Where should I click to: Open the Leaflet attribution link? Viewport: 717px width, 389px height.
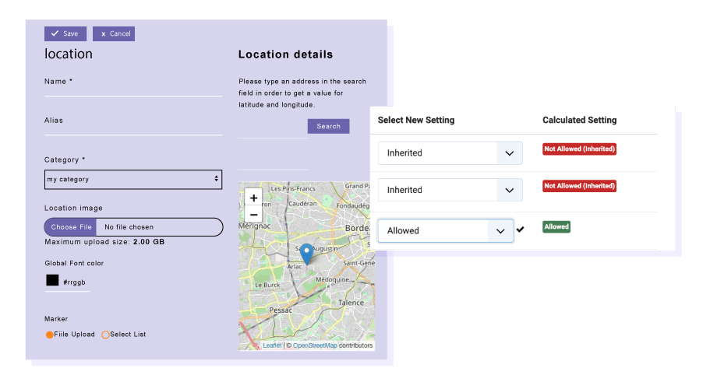click(272, 345)
